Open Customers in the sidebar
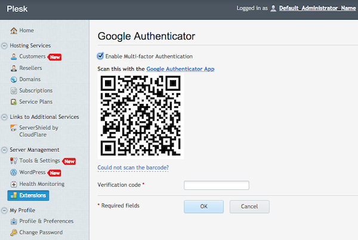 coord(32,56)
